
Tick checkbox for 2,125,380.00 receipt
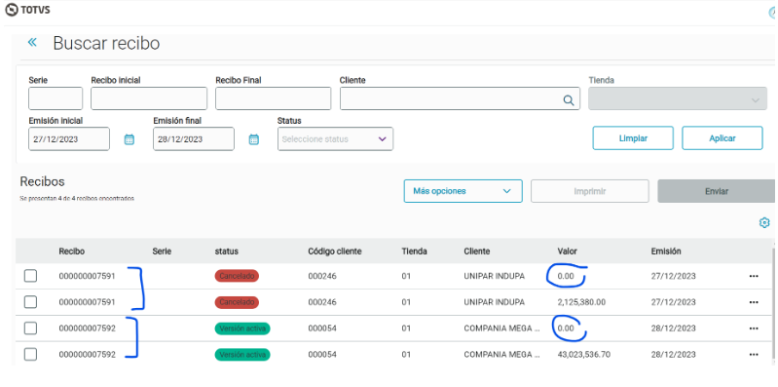(x=31, y=301)
